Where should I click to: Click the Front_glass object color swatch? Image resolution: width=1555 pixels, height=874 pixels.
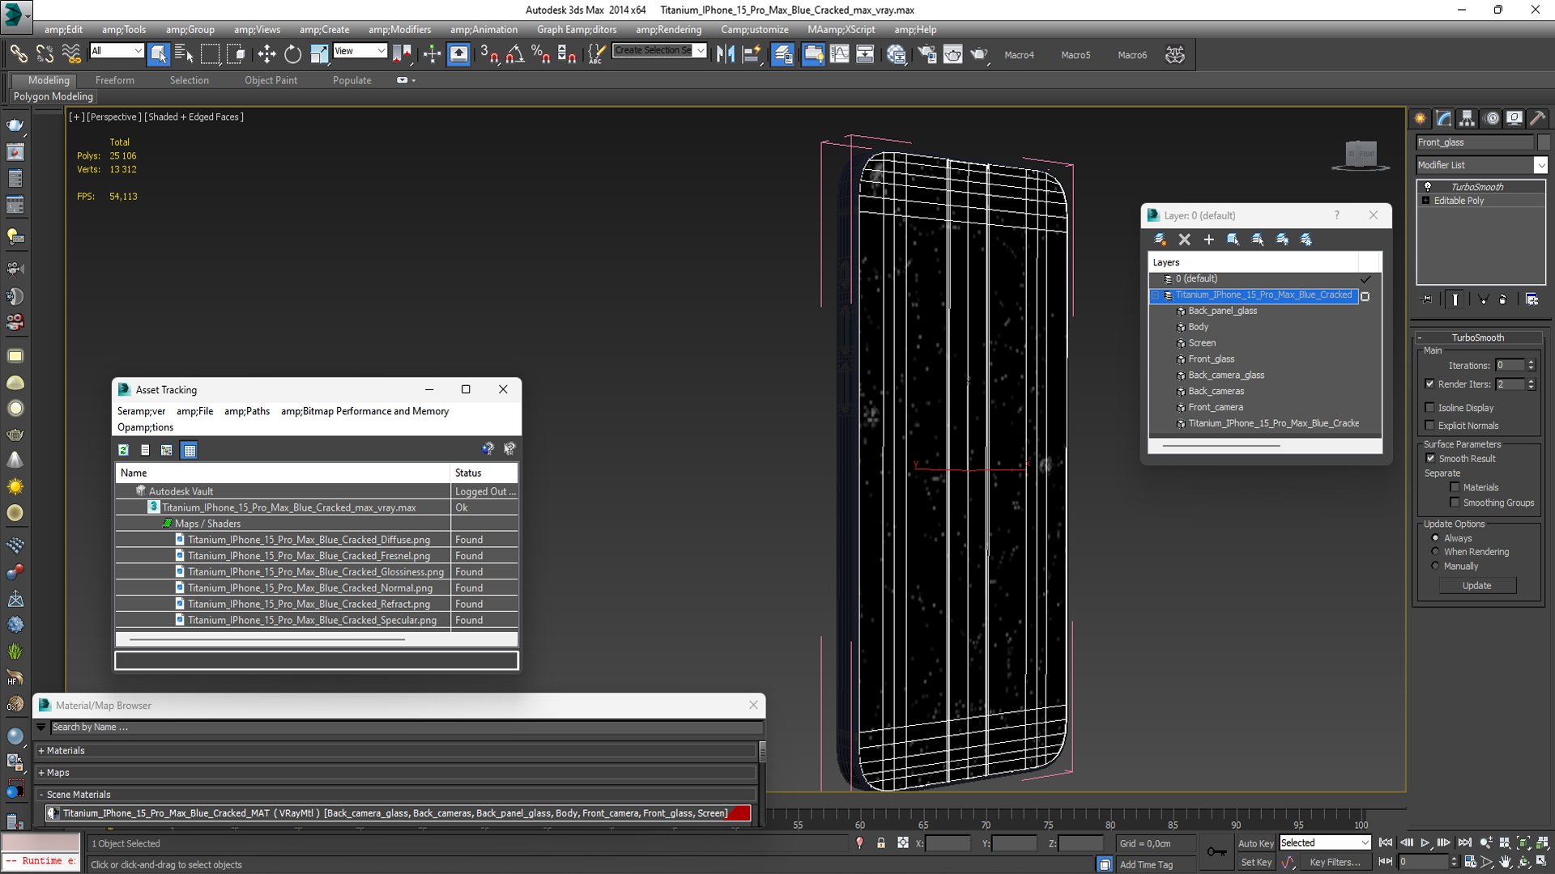click(x=1543, y=142)
